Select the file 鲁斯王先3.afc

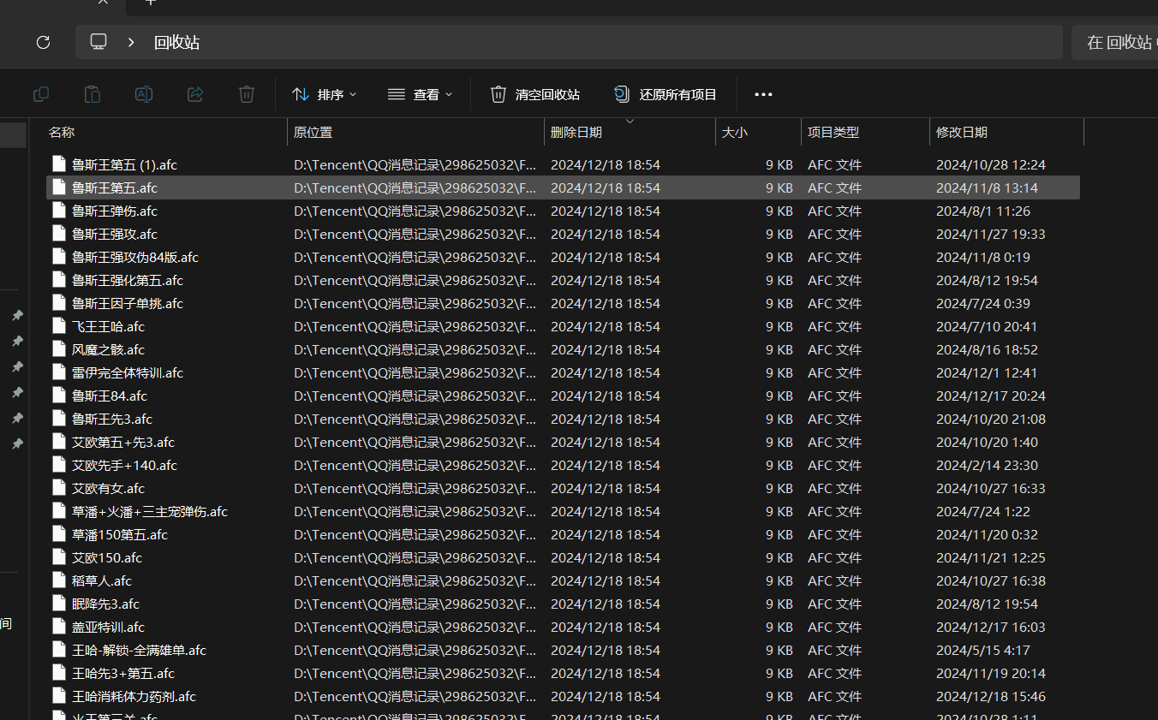[563, 419]
